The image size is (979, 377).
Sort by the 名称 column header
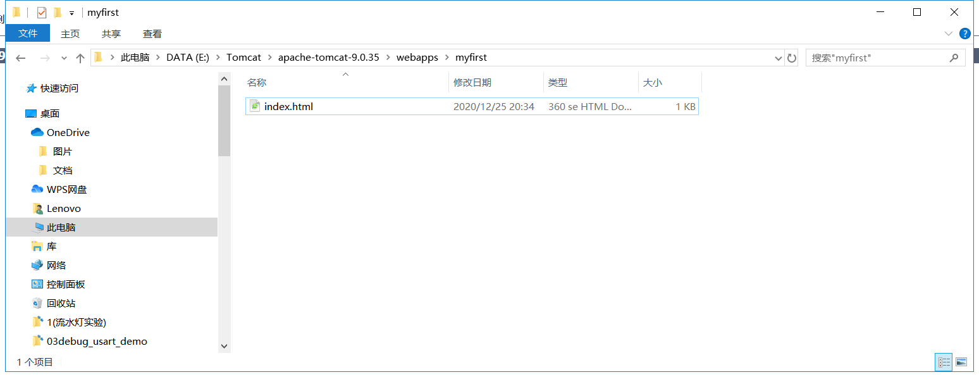pos(345,82)
